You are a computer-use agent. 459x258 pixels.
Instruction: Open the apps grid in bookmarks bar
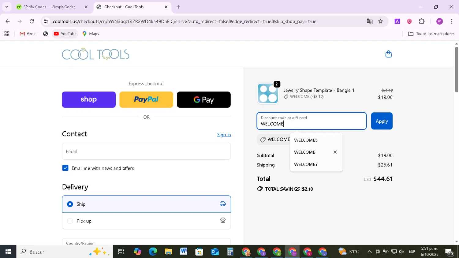(x=7, y=34)
